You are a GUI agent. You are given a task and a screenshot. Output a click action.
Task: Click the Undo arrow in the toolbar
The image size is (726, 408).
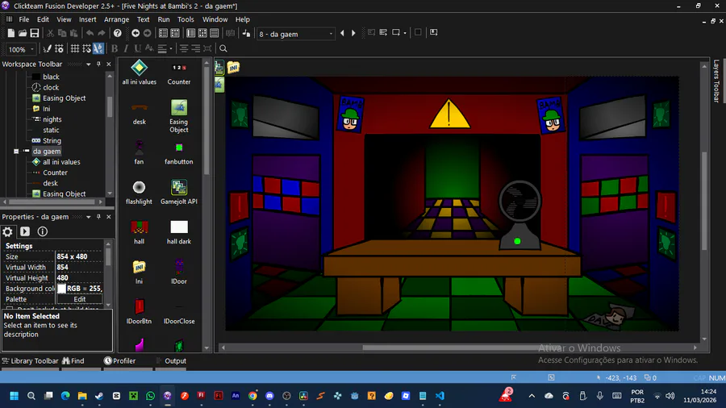pyautogui.click(x=90, y=33)
